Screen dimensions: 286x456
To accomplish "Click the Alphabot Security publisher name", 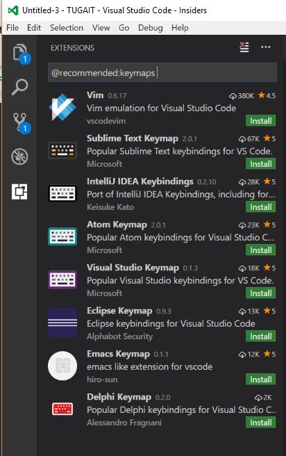I will coord(119,336).
